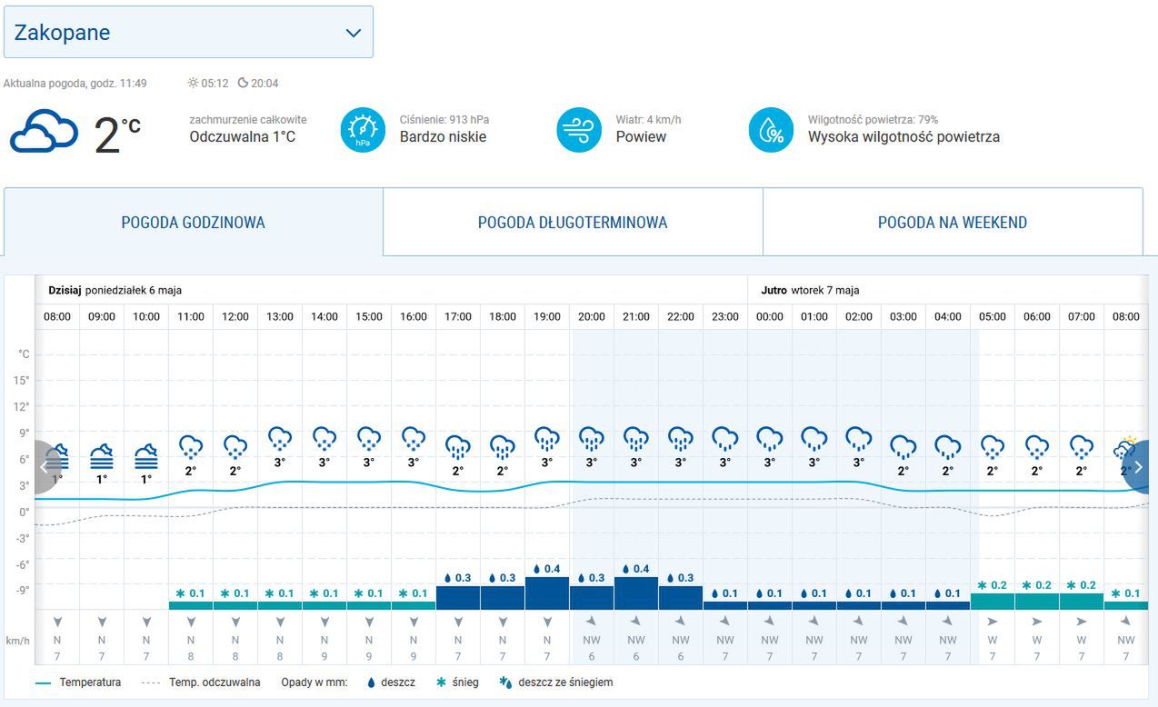The width and height of the screenshot is (1158, 707).
Task: Click the sleet cloud icon at 13:00
Action: point(280,439)
